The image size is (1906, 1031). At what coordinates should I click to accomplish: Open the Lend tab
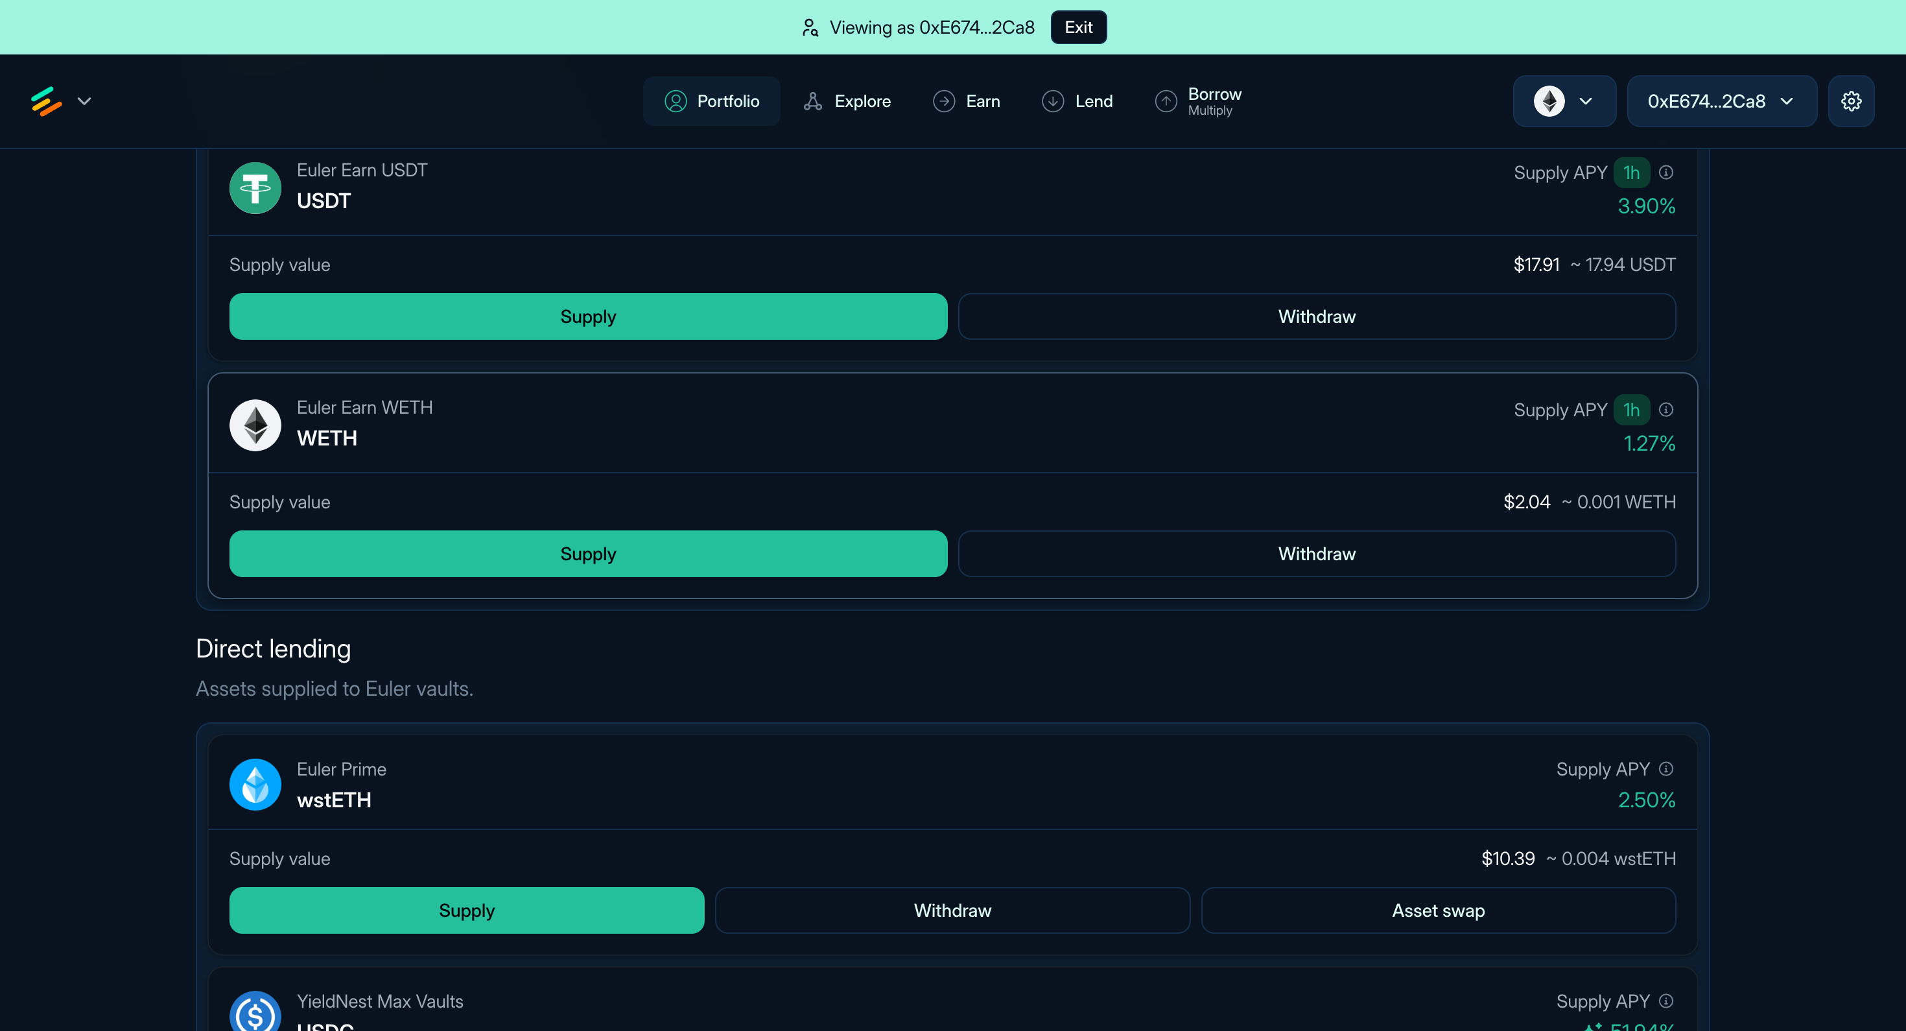pyautogui.click(x=1077, y=101)
